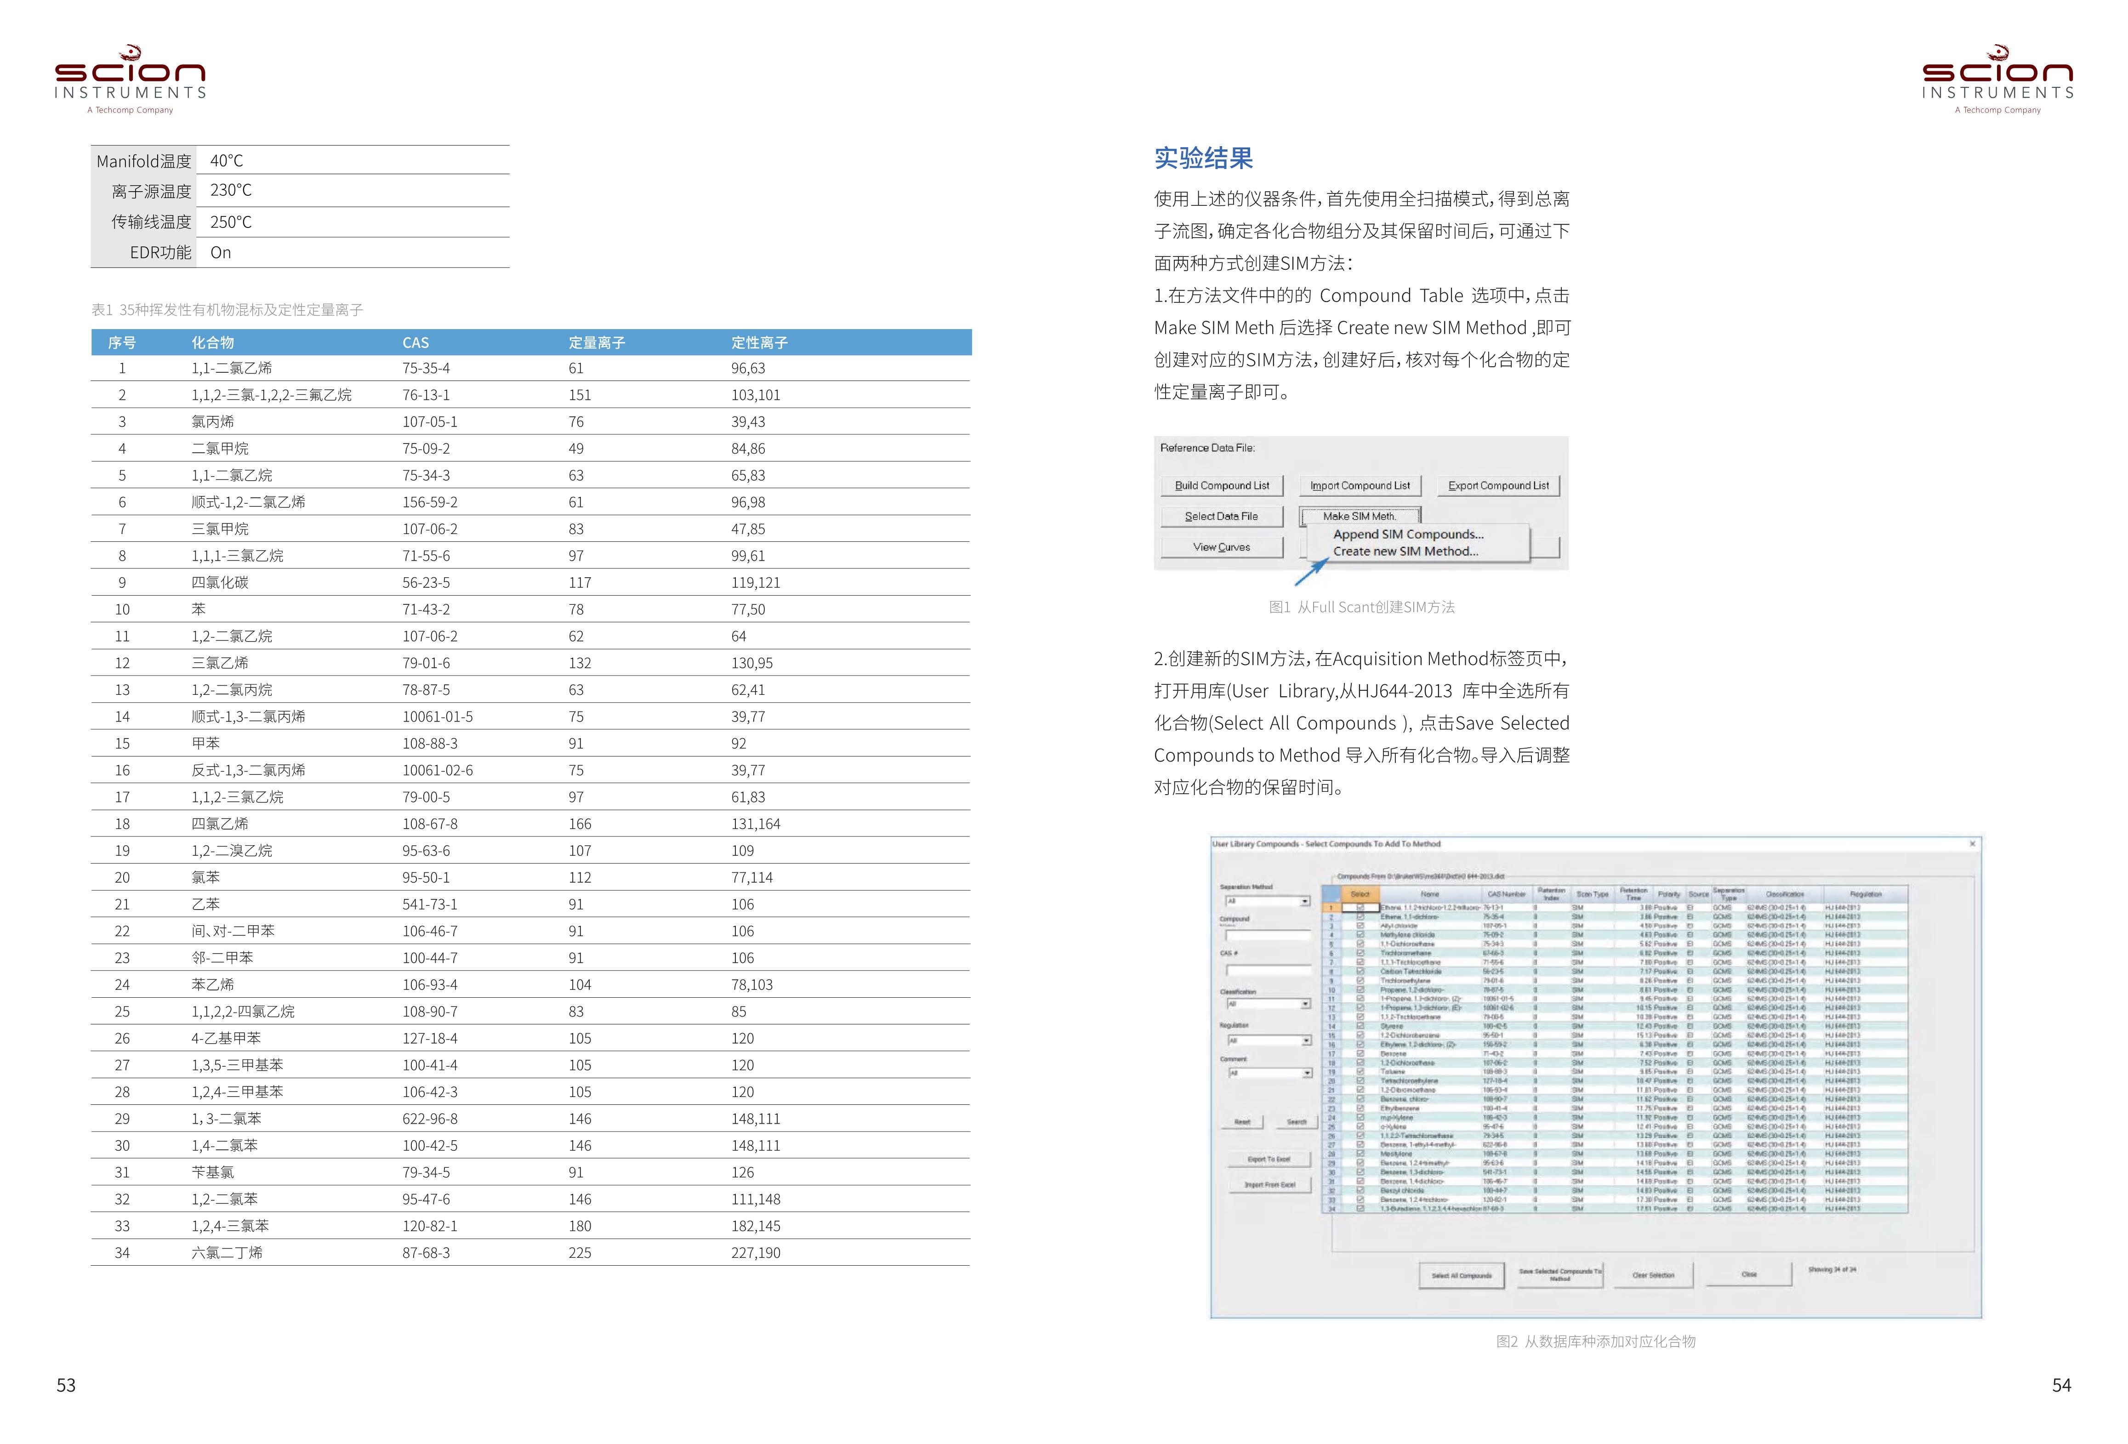Click the Export Compound List button

(1498, 485)
